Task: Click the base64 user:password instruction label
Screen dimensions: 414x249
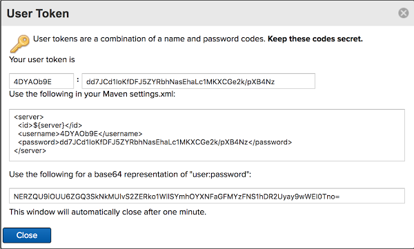Action: (x=130, y=175)
